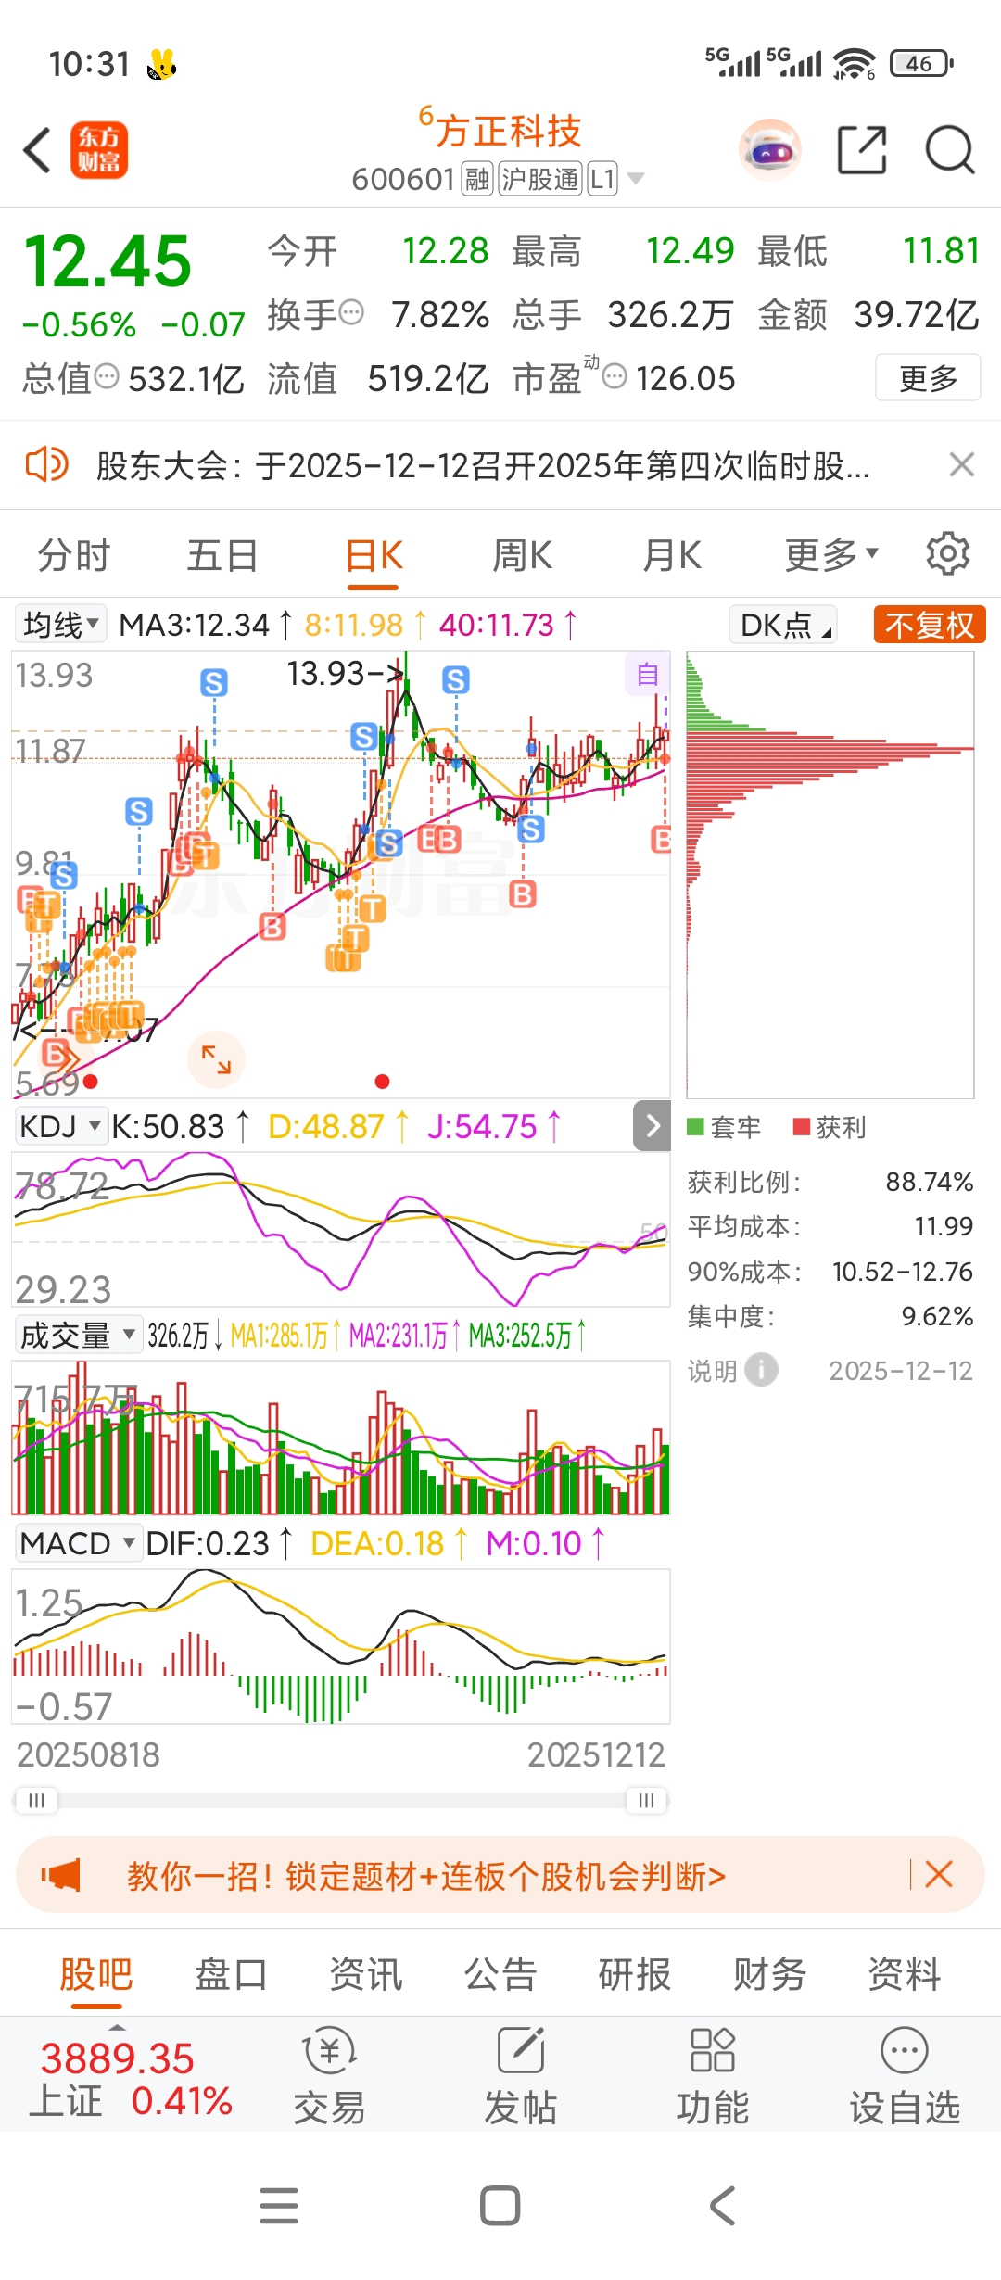This screenshot has width=1001, height=2280.
Task: Tap the L1 level tag
Action: pyautogui.click(x=602, y=179)
